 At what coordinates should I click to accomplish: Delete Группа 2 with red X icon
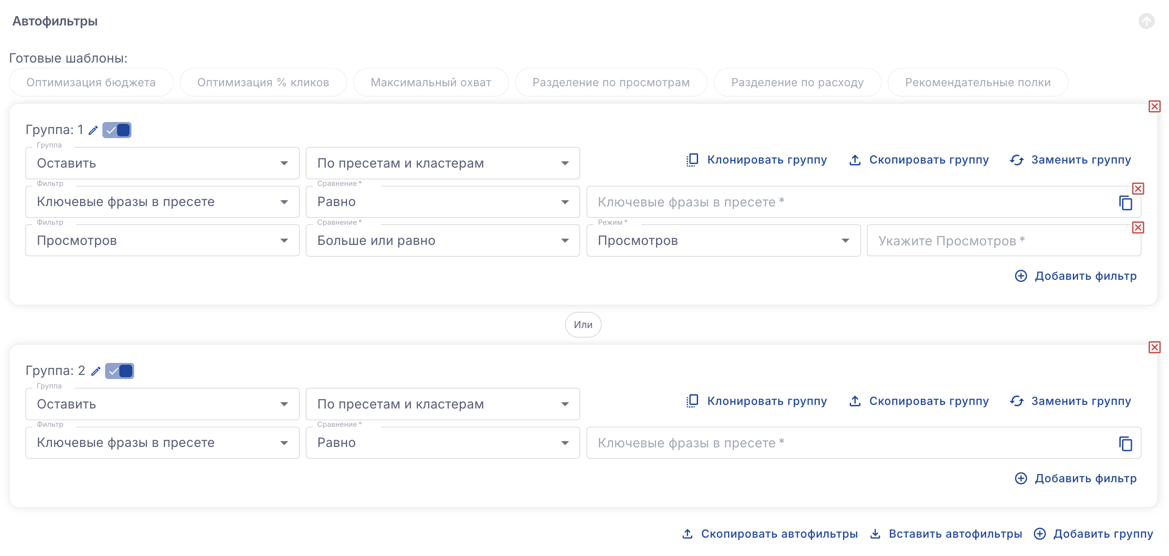(1154, 347)
